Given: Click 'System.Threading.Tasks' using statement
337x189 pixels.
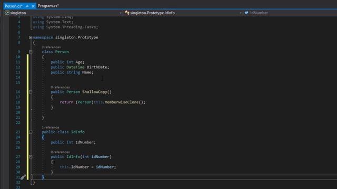Looking at the screenshot, I should [71, 27].
